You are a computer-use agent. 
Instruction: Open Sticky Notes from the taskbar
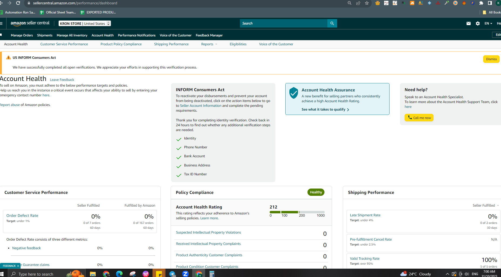159,274
